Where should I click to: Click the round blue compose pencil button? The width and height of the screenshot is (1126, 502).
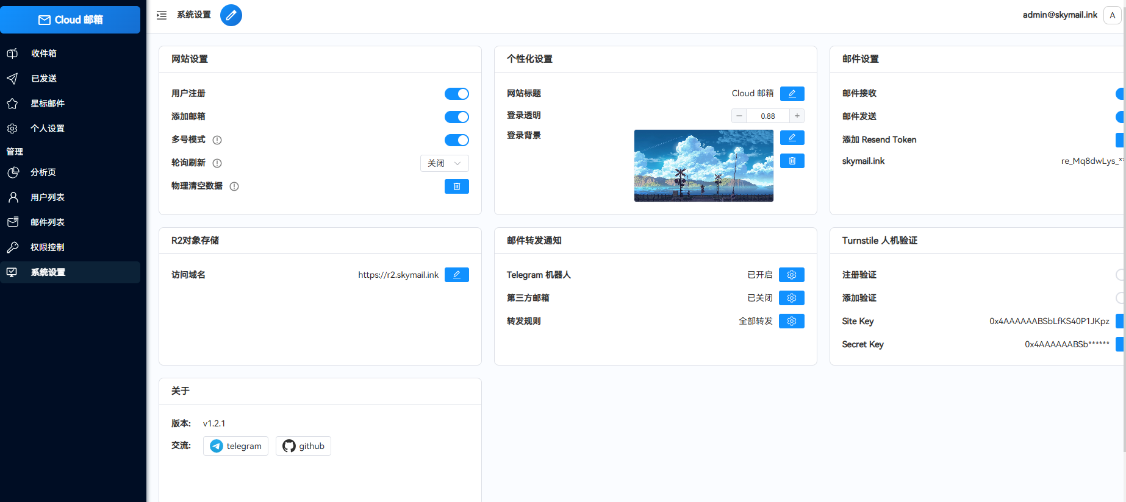point(231,15)
